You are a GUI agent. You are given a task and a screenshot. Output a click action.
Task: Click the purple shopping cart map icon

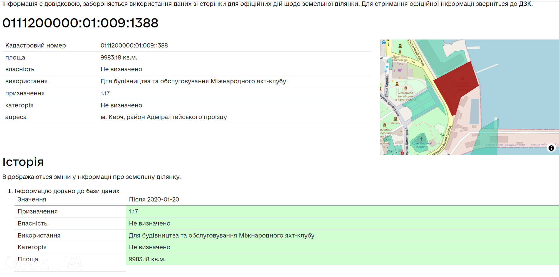pyautogui.click(x=400, y=70)
